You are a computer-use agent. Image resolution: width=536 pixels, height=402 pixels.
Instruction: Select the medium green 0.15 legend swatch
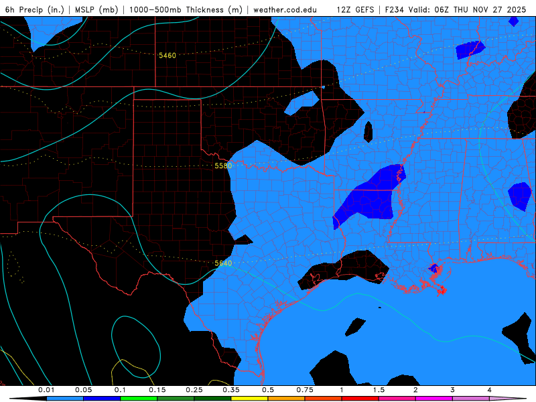pyautogui.click(x=176, y=399)
